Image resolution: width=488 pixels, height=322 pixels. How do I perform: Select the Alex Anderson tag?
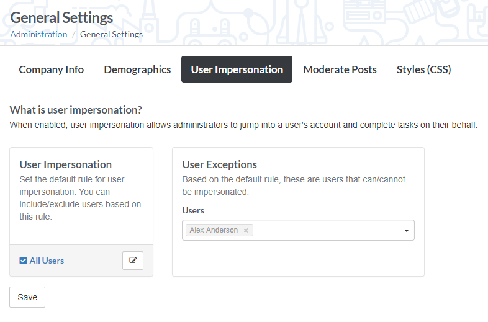[214, 230]
